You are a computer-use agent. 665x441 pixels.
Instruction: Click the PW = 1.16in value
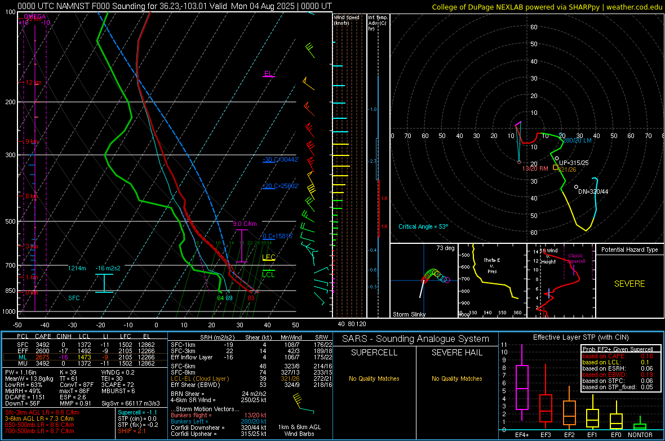20,372
